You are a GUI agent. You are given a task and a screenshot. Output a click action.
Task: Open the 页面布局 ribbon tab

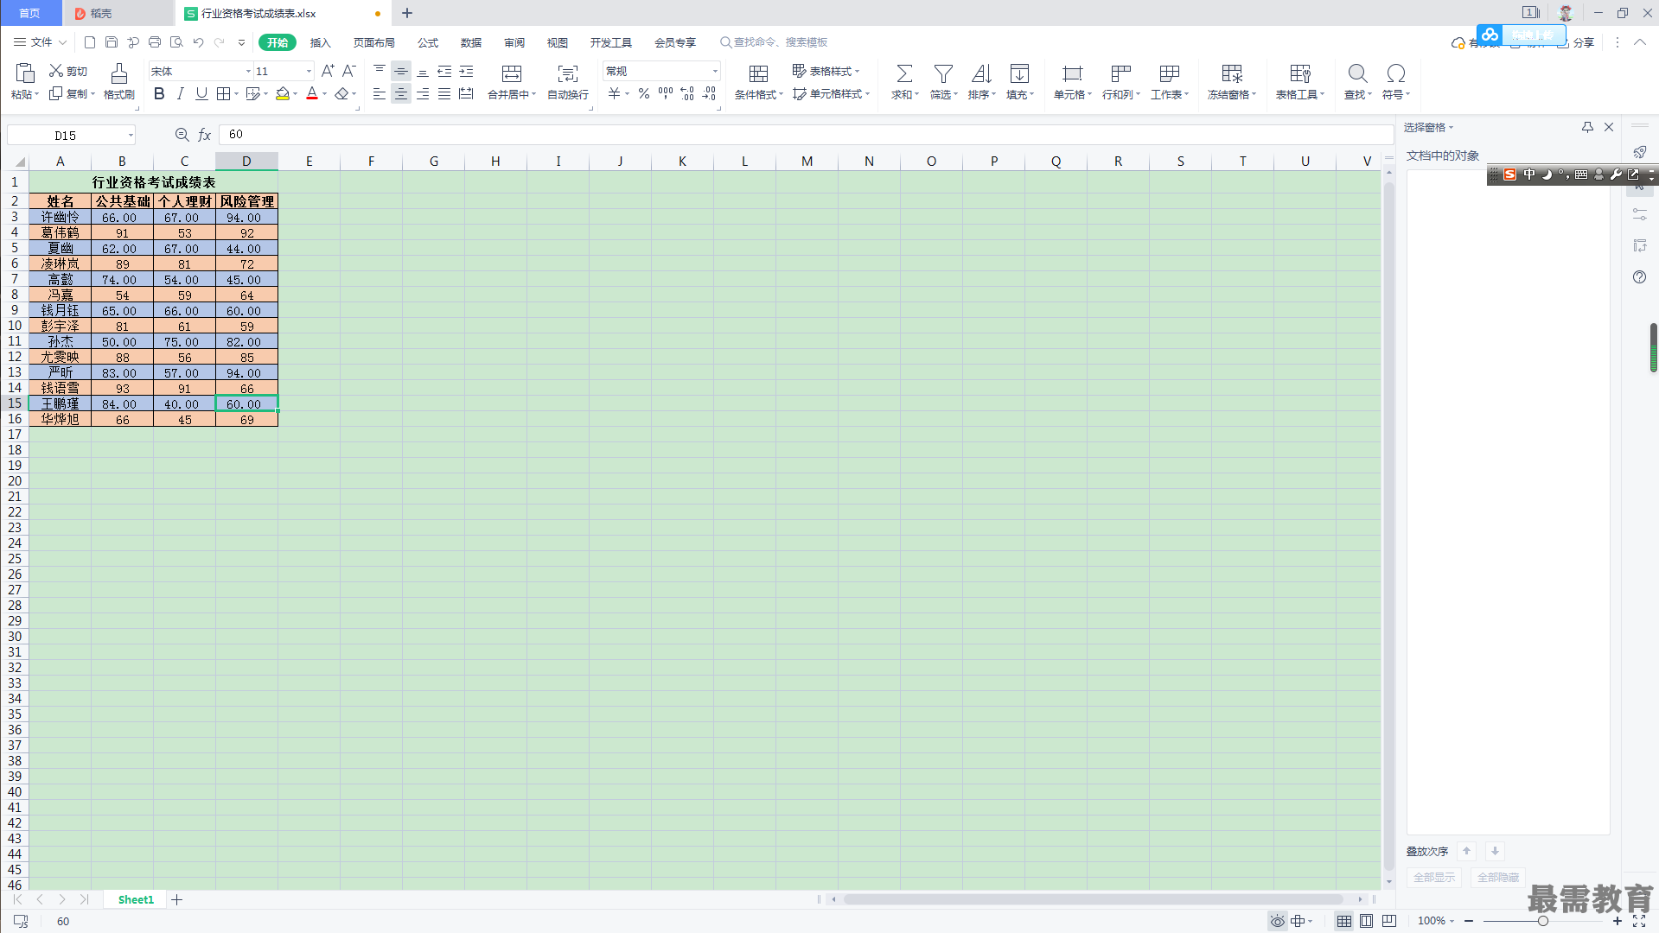[x=374, y=42]
